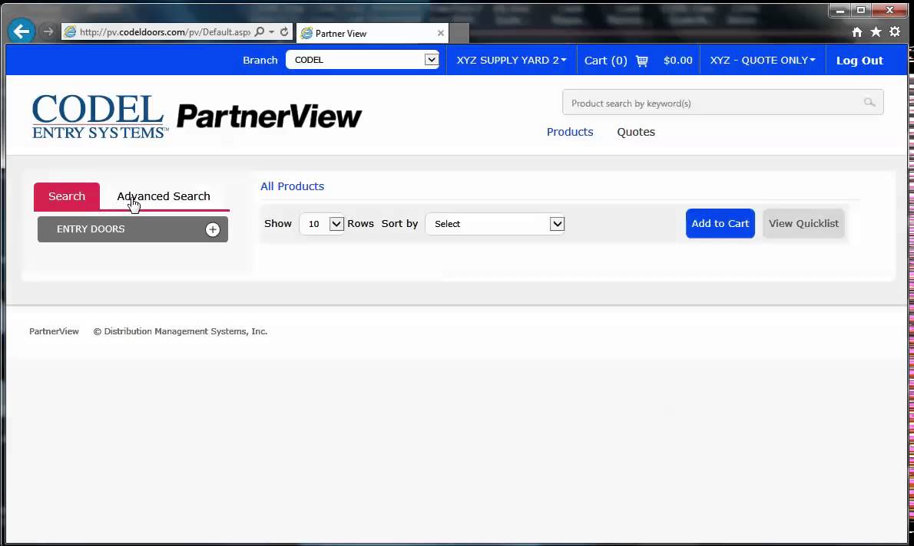The width and height of the screenshot is (914, 546).
Task: Open browser Tools gear icon
Action: pos(895,32)
